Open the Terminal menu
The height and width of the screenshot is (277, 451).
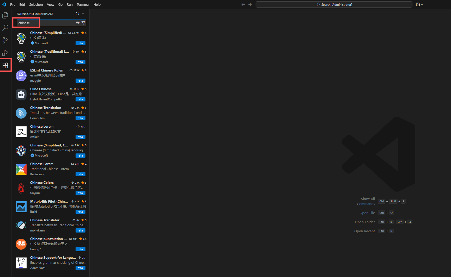click(83, 4)
